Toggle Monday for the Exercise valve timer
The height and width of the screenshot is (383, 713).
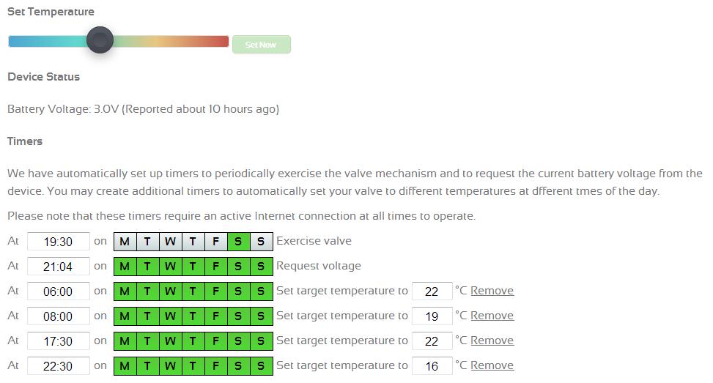point(125,242)
